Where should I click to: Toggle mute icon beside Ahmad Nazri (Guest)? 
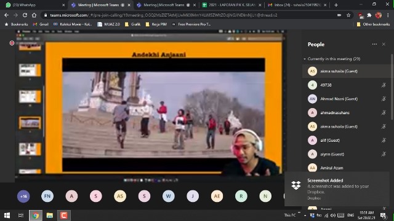tap(384, 99)
